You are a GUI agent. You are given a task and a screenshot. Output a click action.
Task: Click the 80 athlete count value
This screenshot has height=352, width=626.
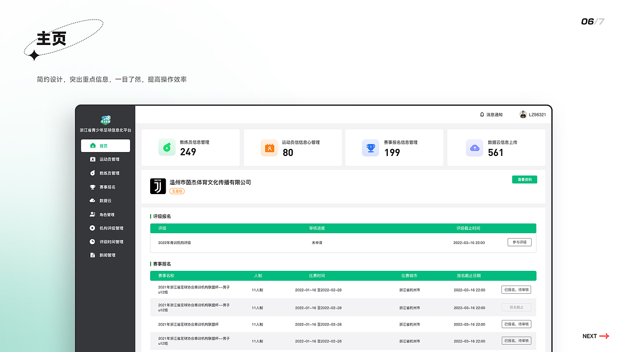pos(288,153)
